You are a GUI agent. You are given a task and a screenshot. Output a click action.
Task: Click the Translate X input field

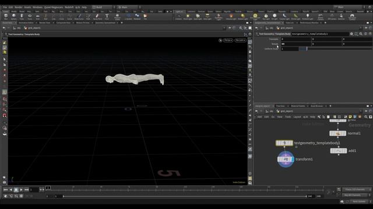click(296, 39)
